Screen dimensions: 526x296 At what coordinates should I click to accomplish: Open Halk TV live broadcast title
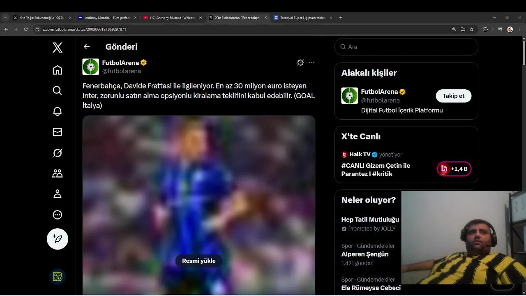pyautogui.click(x=376, y=169)
